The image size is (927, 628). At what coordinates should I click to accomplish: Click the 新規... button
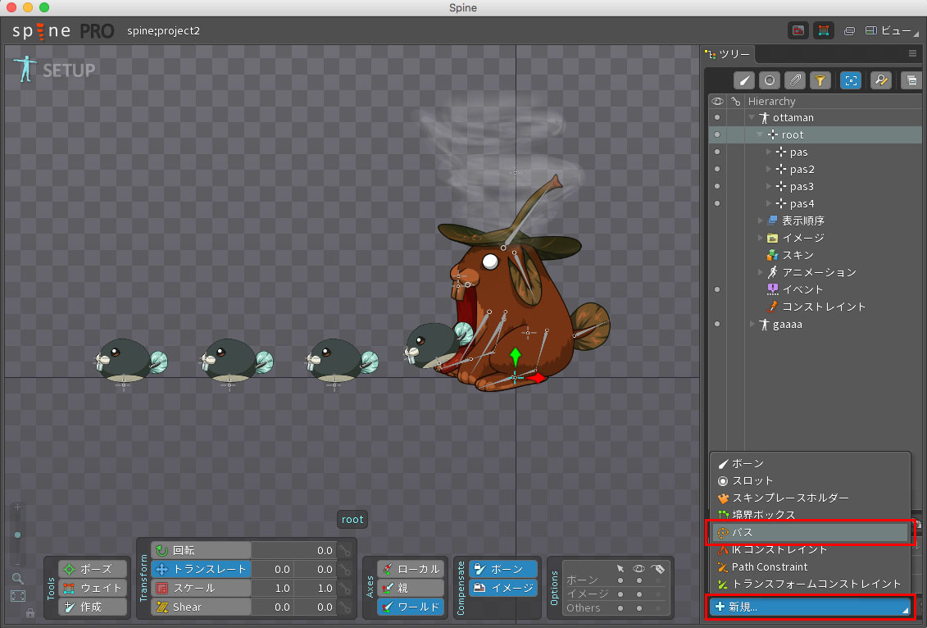tap(809, 607)
